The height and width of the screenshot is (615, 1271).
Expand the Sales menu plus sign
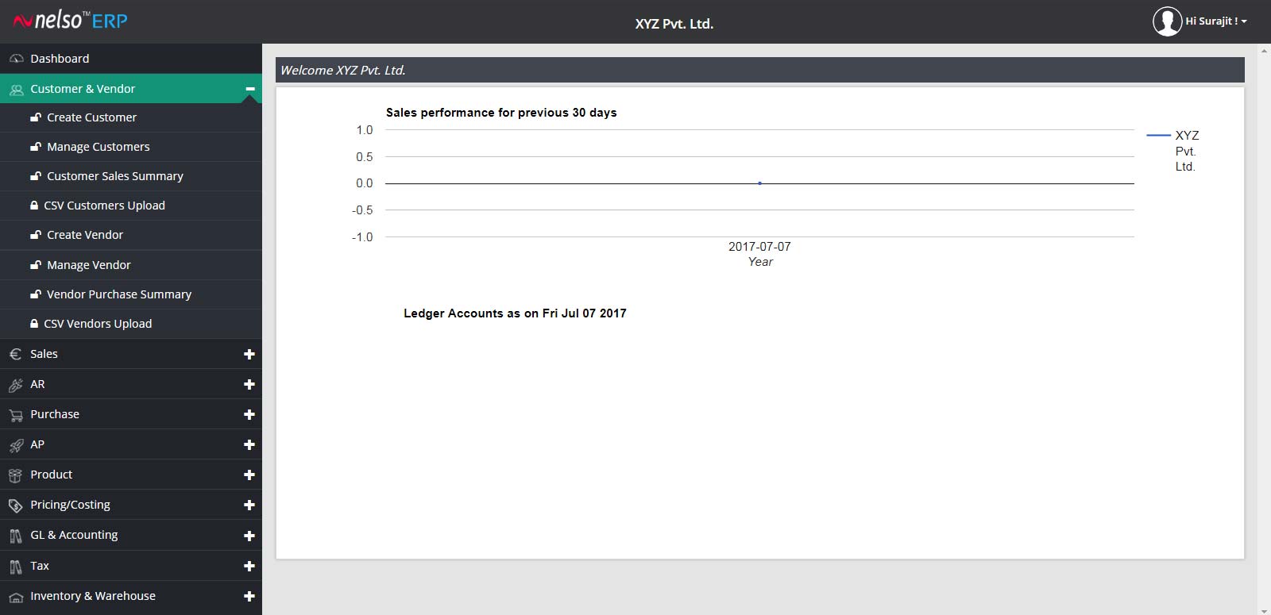tap(249, 354)
